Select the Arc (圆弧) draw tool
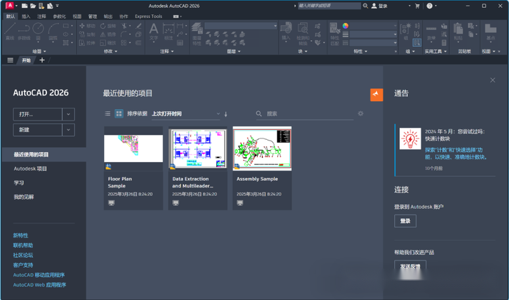509x300 pixels. tap(53, 32)
